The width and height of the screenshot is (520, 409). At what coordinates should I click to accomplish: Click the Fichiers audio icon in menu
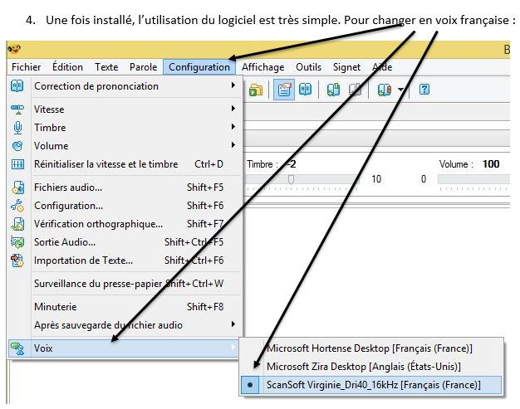[17, 187]
